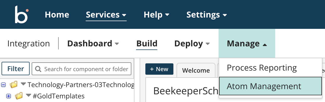This screenshot has height=102, width=325.
Task: Go to Home in top navigation
Action: click(x=57, y=15)
